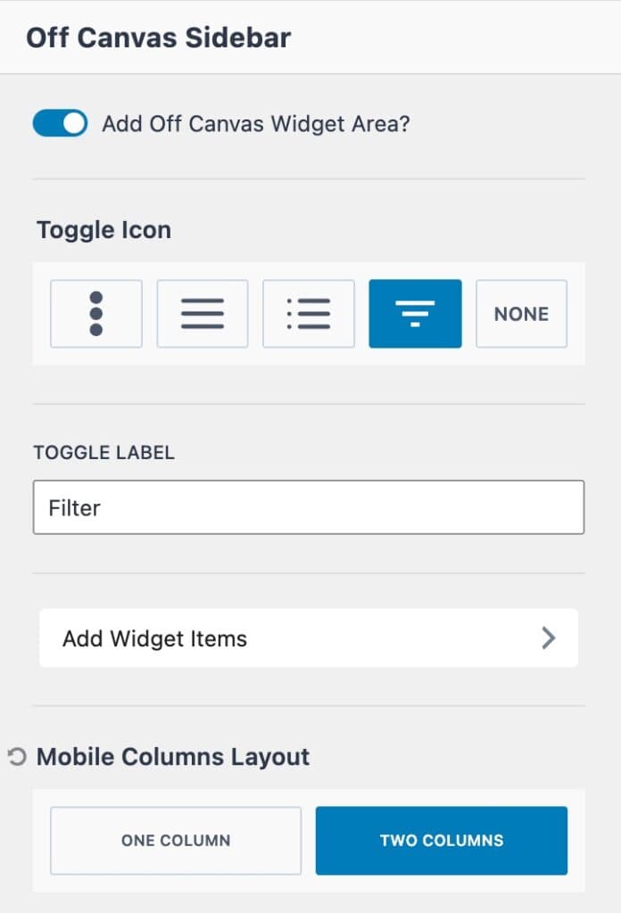This screenshot has height=913, width=621.
Task: Disable the Add Off Canvas Widget Area switch
Action: (x=60, y=123)
